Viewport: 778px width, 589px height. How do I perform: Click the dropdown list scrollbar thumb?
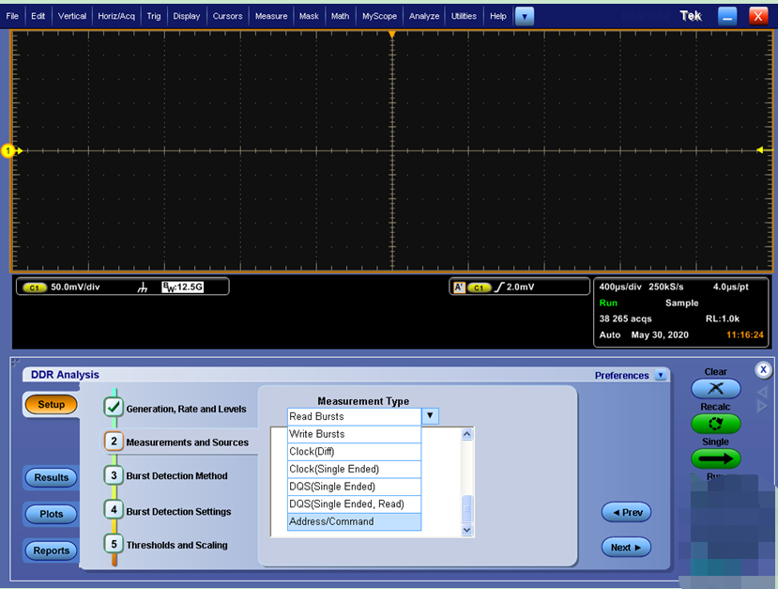tap(467, 508)
